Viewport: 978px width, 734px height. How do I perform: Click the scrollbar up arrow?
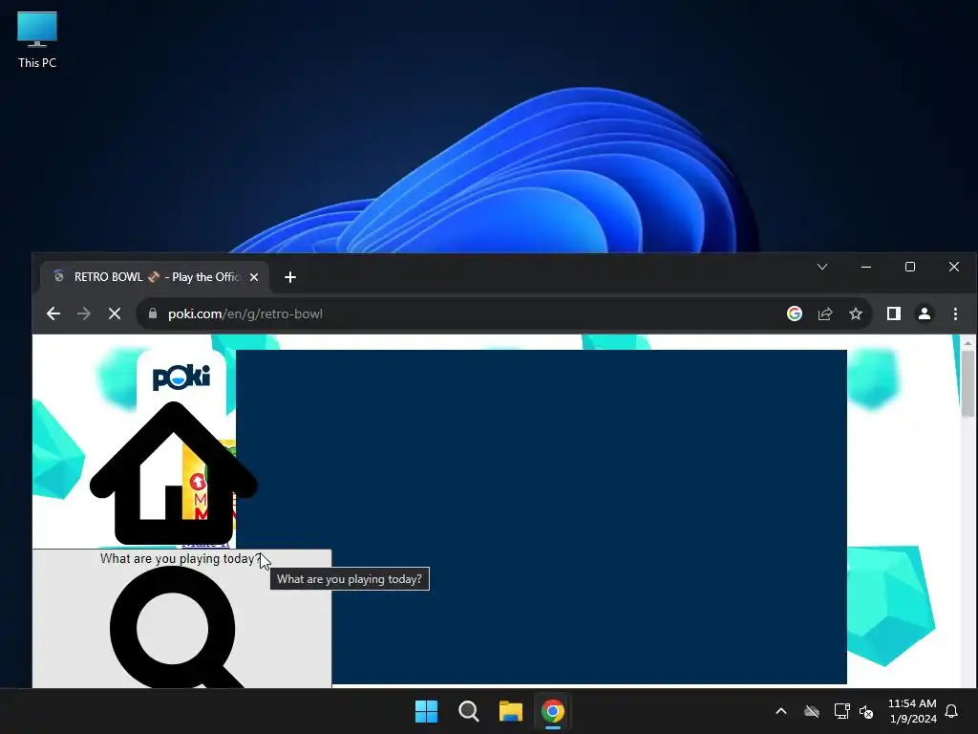pos(967,343)
